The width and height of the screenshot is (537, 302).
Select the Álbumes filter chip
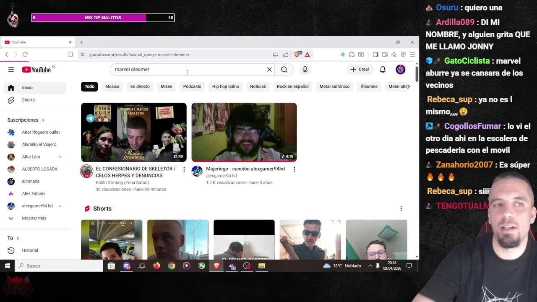click(x=369, y=86)
